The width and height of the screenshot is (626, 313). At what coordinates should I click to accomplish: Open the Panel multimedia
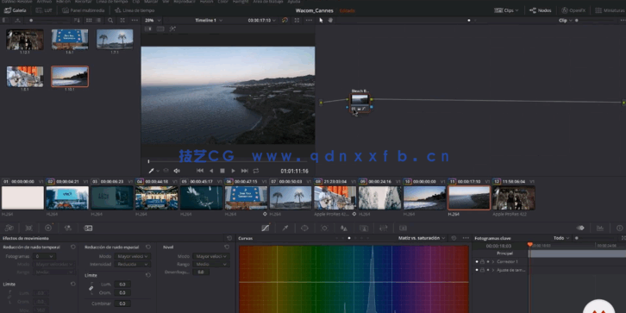coord(83,10)
